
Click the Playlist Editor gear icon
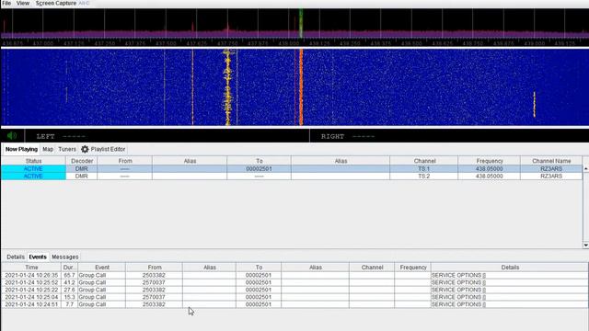pyautogui.click(x=85, y=149)
